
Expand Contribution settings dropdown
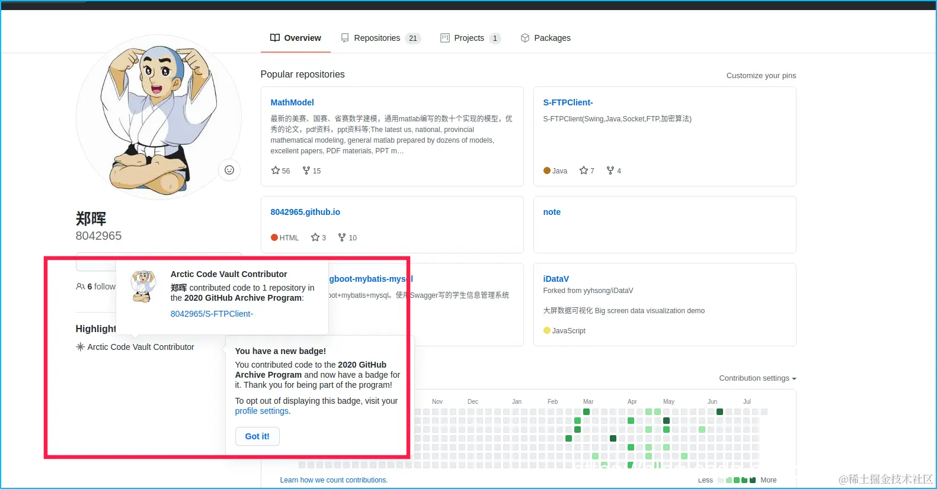tap(757, 378)
